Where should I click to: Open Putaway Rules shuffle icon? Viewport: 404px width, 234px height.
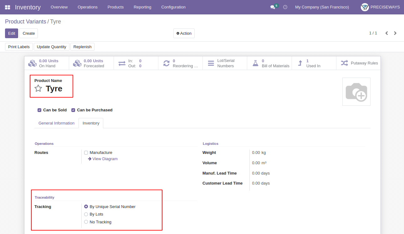(345, 63)
